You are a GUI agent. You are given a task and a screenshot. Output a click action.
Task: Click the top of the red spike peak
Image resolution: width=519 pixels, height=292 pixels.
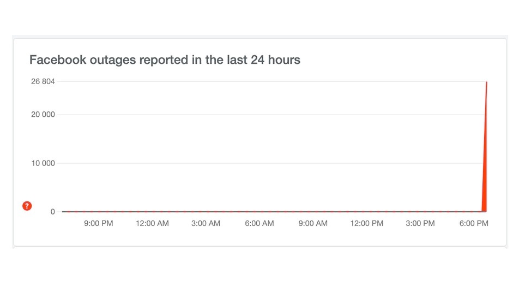coord(486,82)
